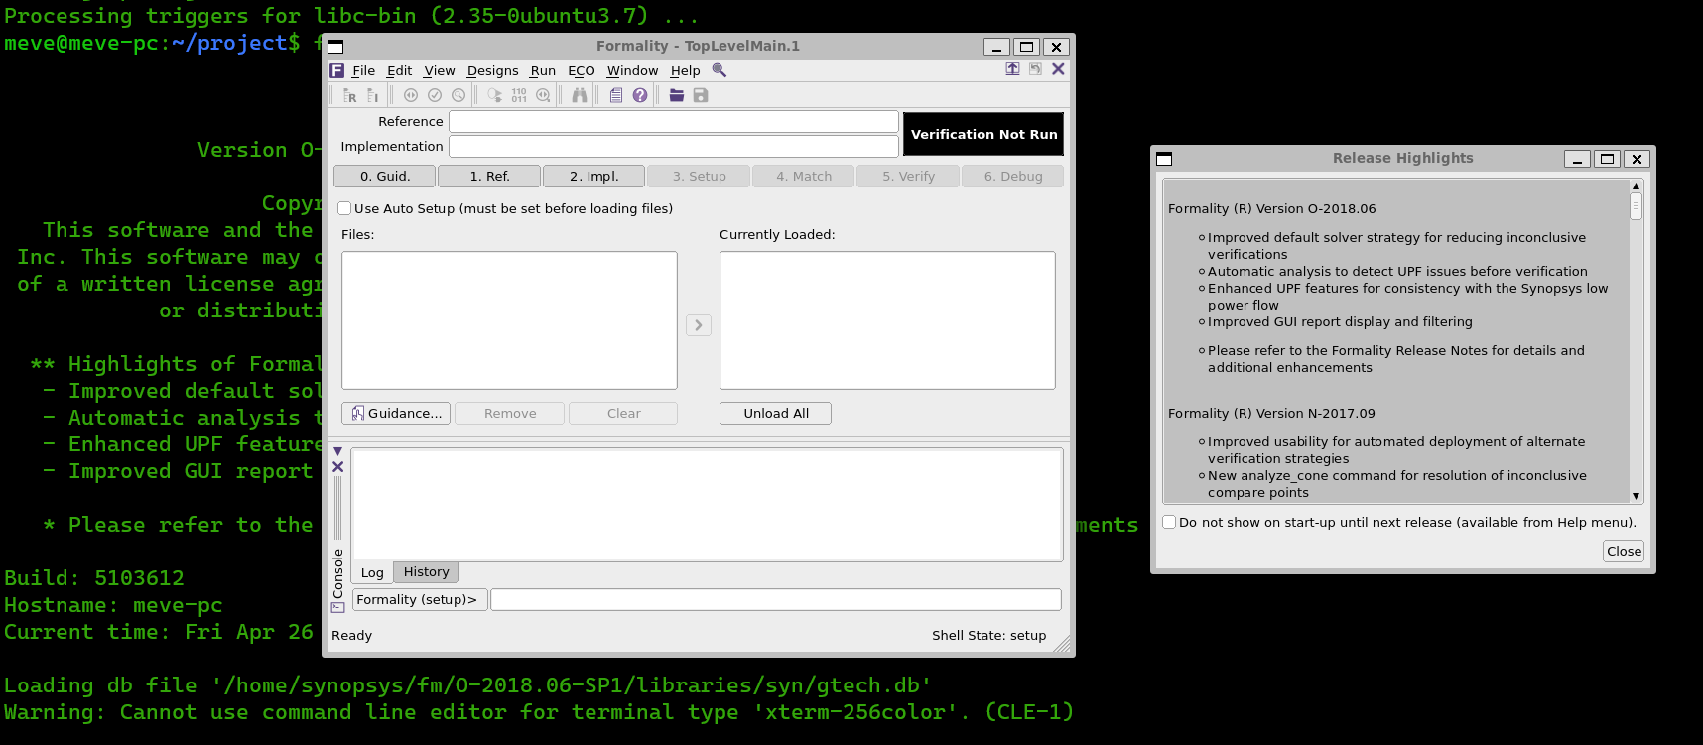Click the Verification Not Run status banner
1703x745 pixels.
(x=983, y=134)
